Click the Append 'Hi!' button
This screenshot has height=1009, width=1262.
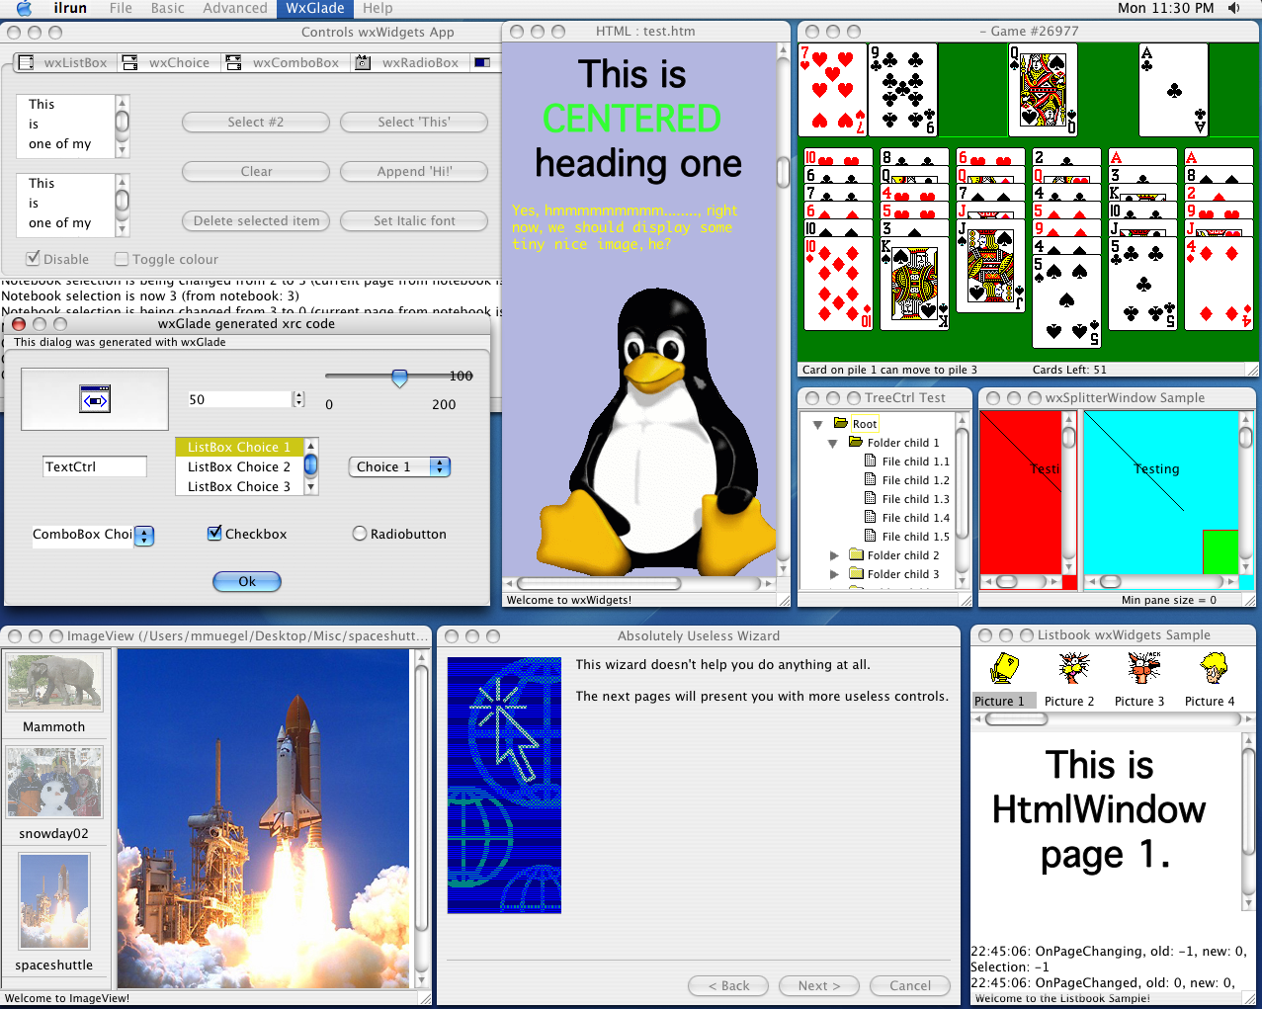[414, 172]
